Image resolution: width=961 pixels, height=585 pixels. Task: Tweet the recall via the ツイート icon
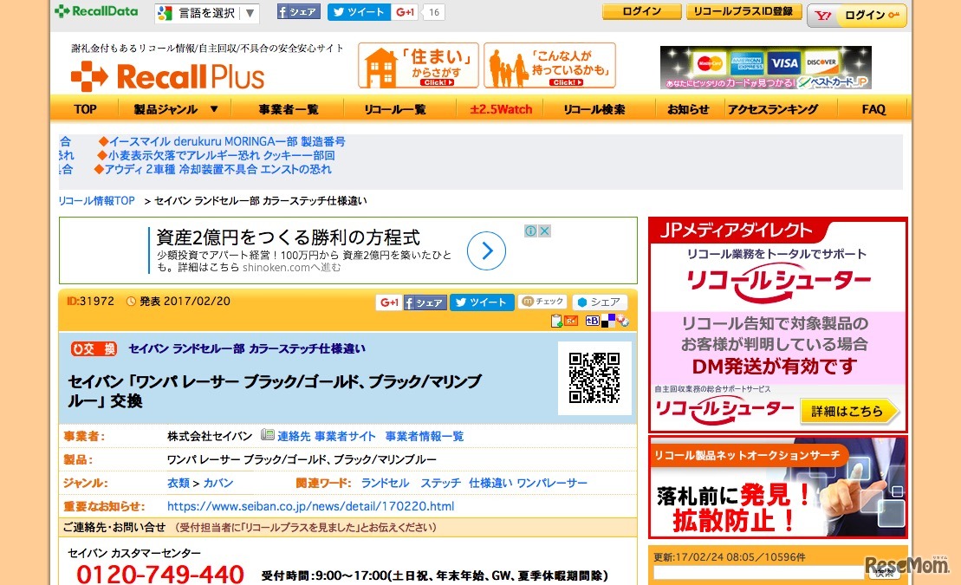click(482, 303)
